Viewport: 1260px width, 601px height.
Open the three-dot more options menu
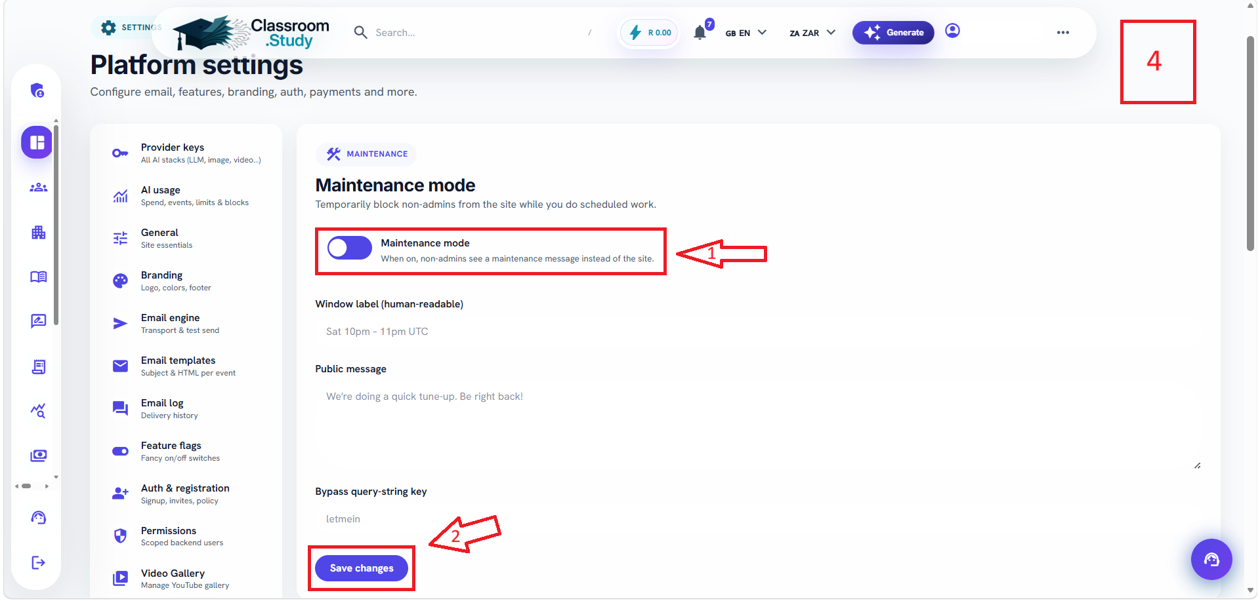coord(1063,33)
